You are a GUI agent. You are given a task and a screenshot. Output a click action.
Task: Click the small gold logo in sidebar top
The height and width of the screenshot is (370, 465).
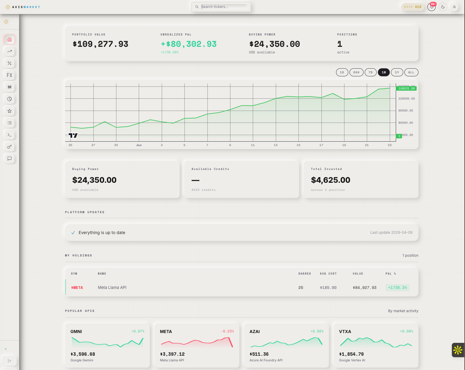click(x=6, y=21)
